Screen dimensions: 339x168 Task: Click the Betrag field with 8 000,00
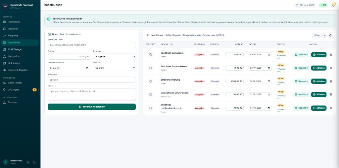[x=235, y=95]
